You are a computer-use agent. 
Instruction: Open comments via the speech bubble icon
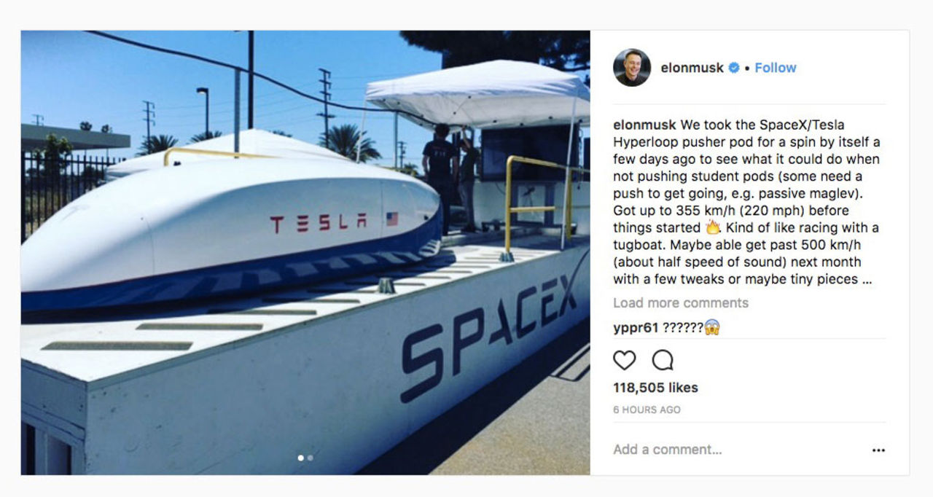click(x=661, y=360)
